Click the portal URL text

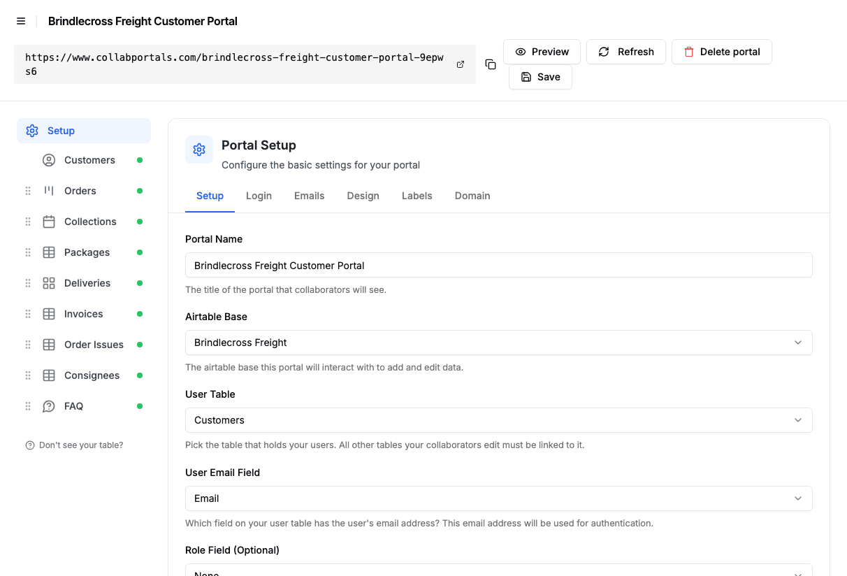tap(234, 64)
